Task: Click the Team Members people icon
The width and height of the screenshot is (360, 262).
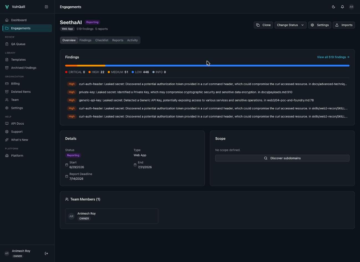Action: pyautogui.click(x=67, y=199)
